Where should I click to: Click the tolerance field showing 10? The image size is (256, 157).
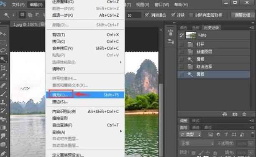click(x=134, y=15)
